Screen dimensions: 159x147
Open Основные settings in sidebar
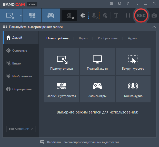(19, 51)
